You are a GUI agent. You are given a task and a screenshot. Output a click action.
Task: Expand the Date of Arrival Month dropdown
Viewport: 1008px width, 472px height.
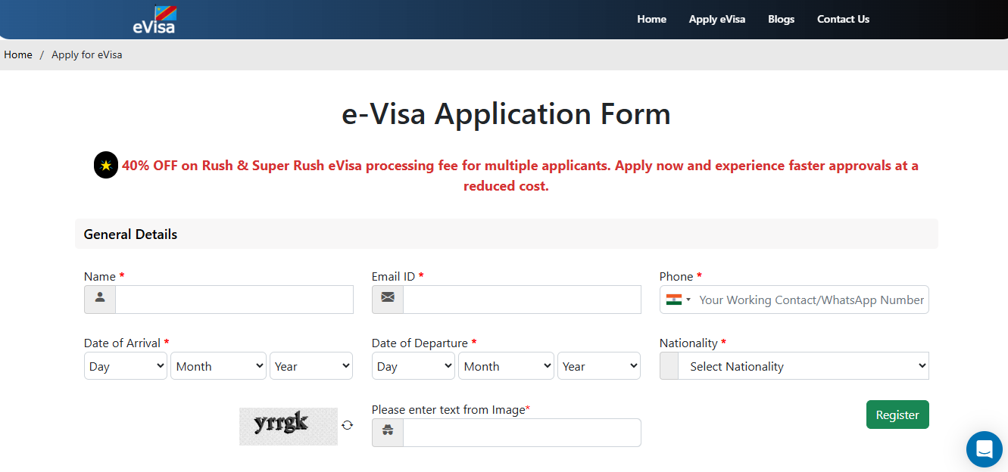218,366
